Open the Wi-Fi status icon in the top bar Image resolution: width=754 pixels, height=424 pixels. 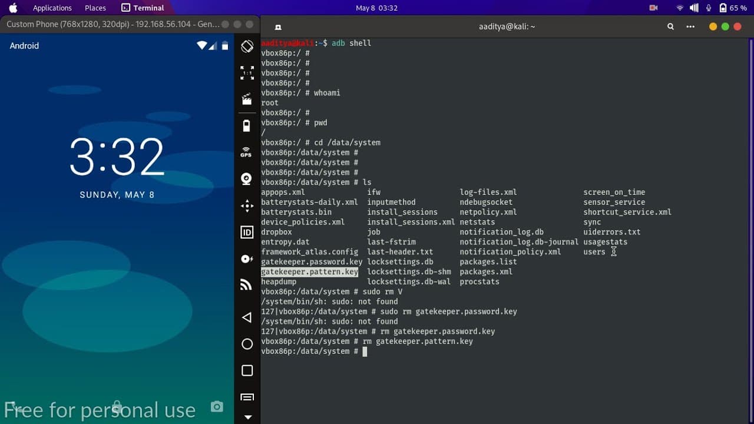[680, 8]
